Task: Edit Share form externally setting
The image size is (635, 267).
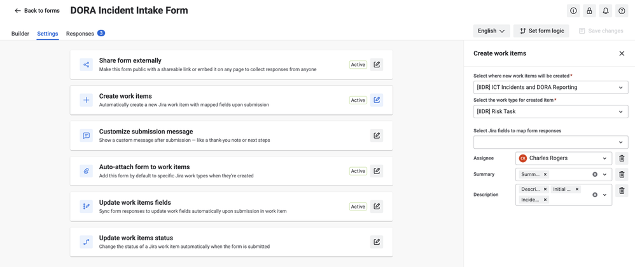Action: tap(377, 64)
